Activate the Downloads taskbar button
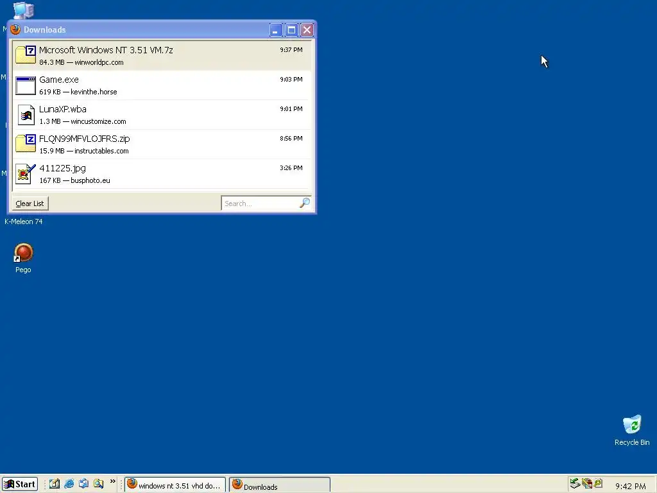657x493 pixels. (x=280, y=485)
